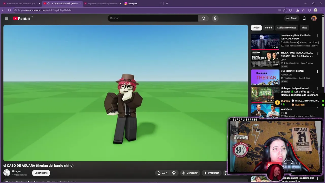Open the titiagou channel name link
325x183 pixels.
coord(17,171)
